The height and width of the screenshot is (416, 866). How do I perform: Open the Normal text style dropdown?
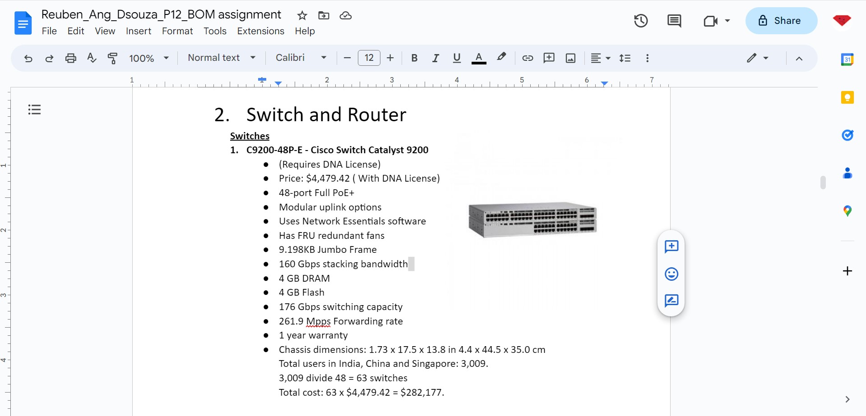[x=222, y=58]
